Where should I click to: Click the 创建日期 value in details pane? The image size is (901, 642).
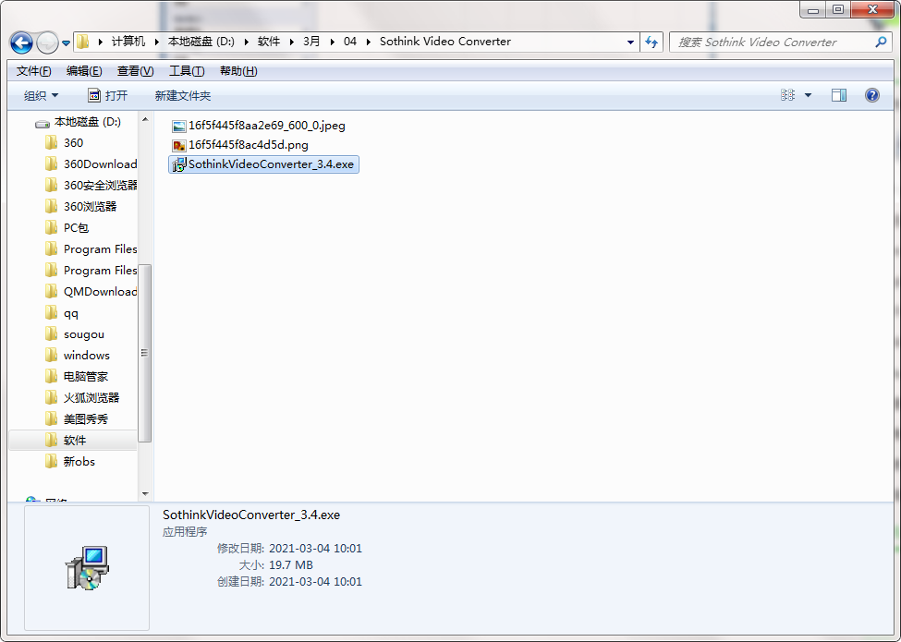(315, 582)
